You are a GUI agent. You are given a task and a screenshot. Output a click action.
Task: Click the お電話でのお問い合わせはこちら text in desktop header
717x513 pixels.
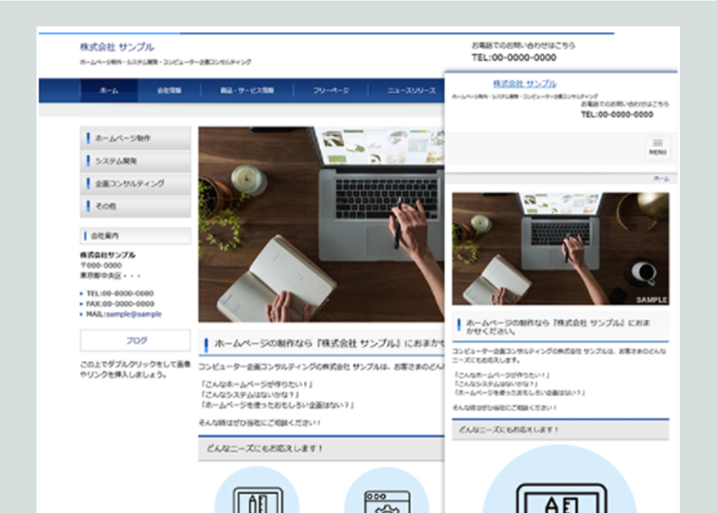(523, 45)
